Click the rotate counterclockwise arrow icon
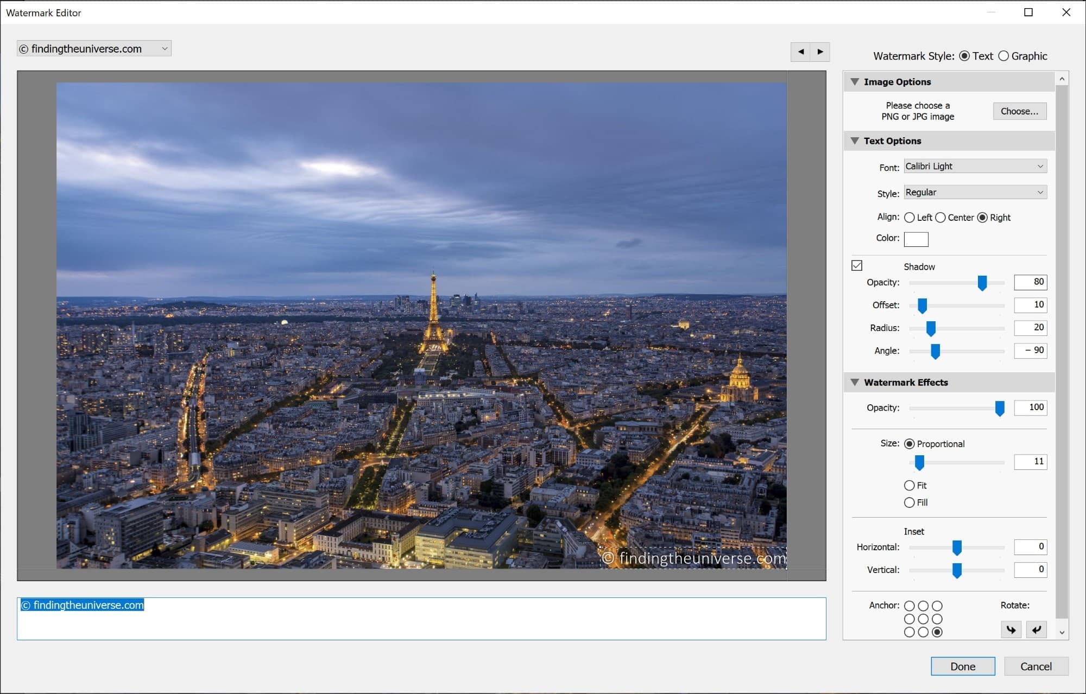The image size is (1086, 694). tap(1036, 630)
